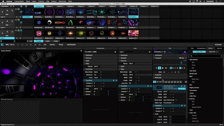The height and width of the screenshot is (126, 224).
Task: Click the volume icon in menu bar
Action: click(x=201, y=1)
